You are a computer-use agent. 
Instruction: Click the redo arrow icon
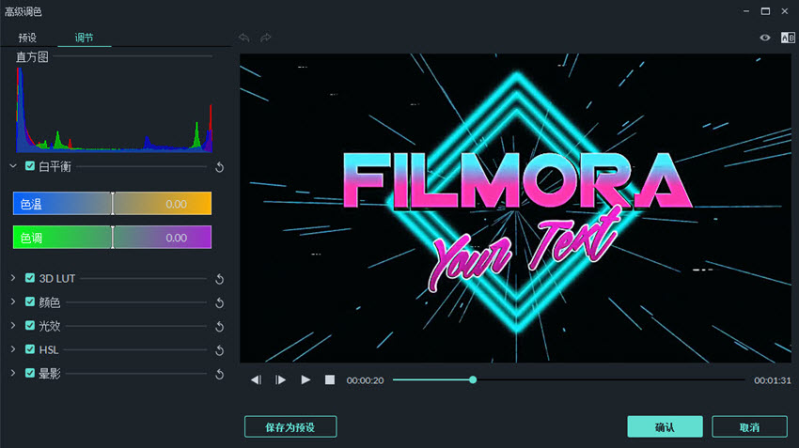click(x=265, y=38)
